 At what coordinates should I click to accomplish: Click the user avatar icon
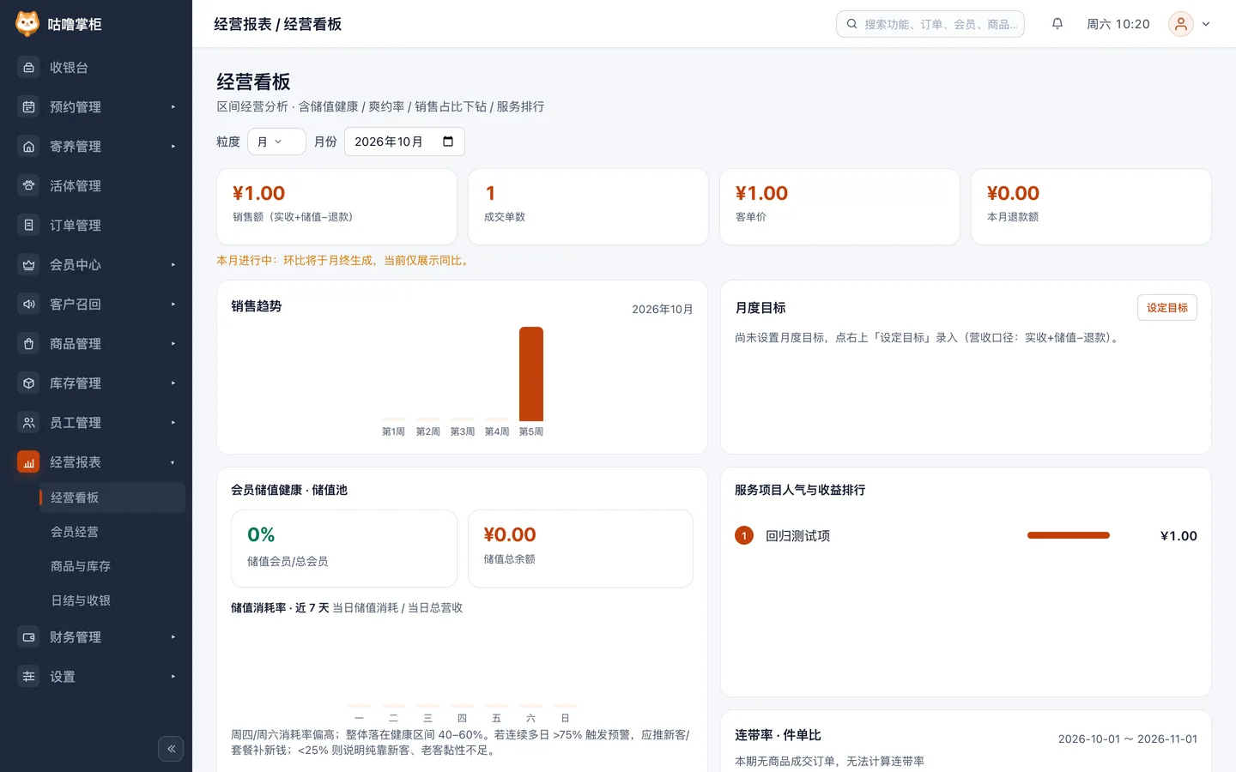(1181, 24)
